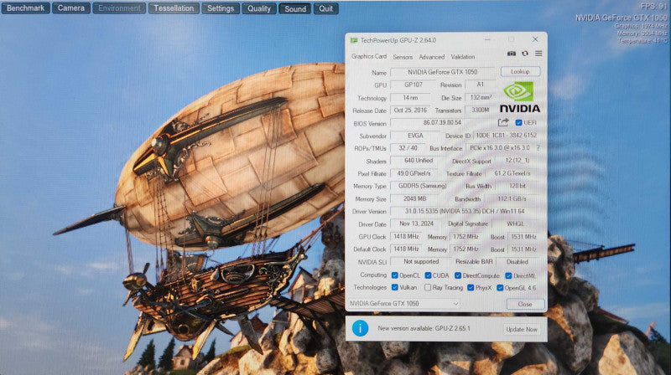671x375 pixels.
Task: Click the blue info icon in update notice
Action: 361,328
